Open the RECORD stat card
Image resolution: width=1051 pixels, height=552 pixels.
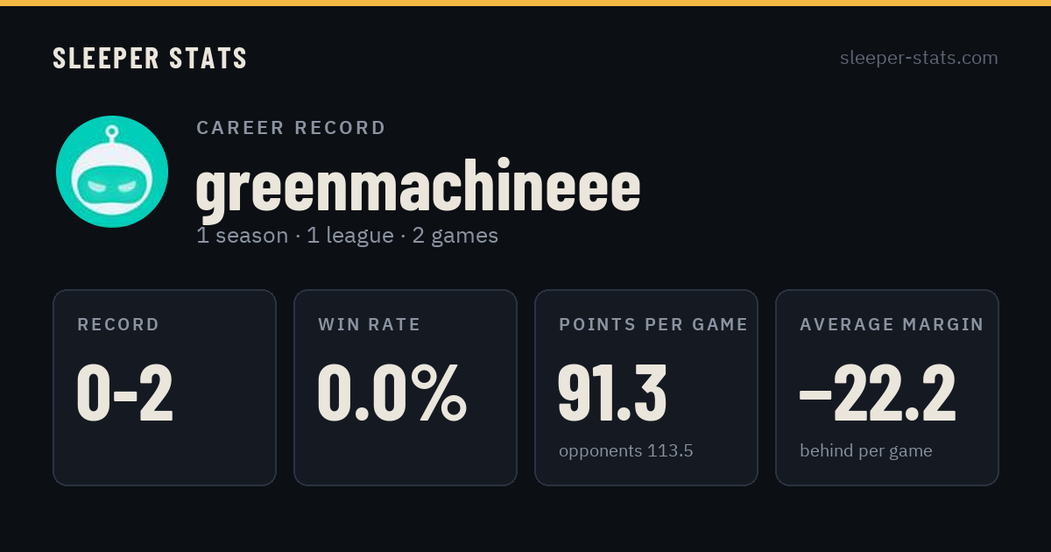coord(165,387)
